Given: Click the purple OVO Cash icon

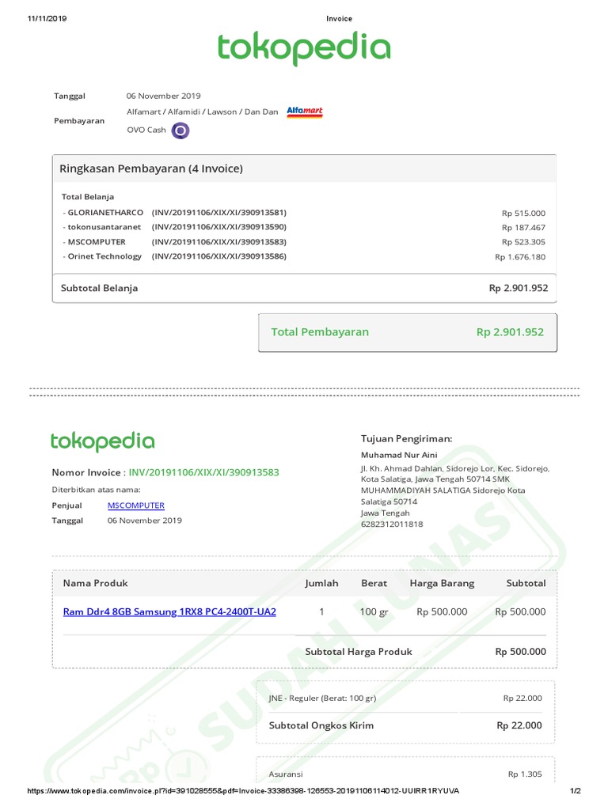Looking at the screenshot, I should coord(181,131).
